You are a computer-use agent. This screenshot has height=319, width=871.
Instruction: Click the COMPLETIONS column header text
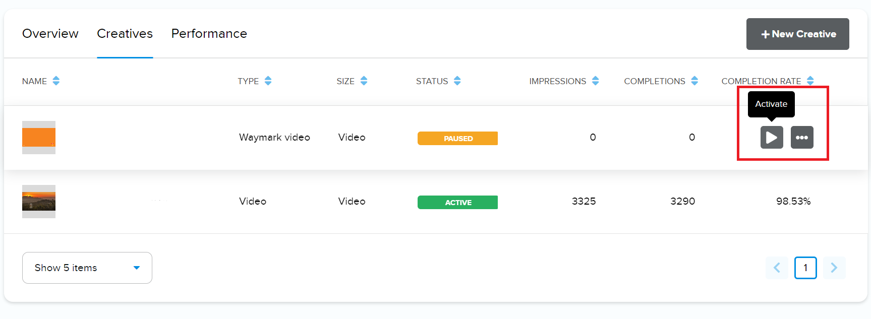[x=655, y=81]
